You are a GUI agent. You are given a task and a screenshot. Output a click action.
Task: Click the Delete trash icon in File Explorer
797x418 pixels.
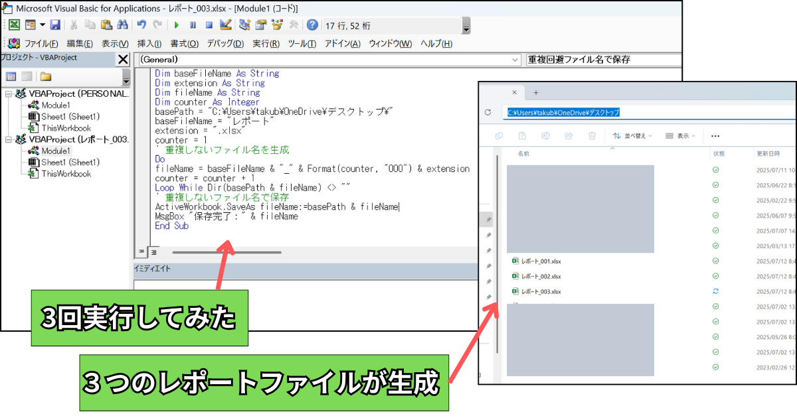click(592, 135)
